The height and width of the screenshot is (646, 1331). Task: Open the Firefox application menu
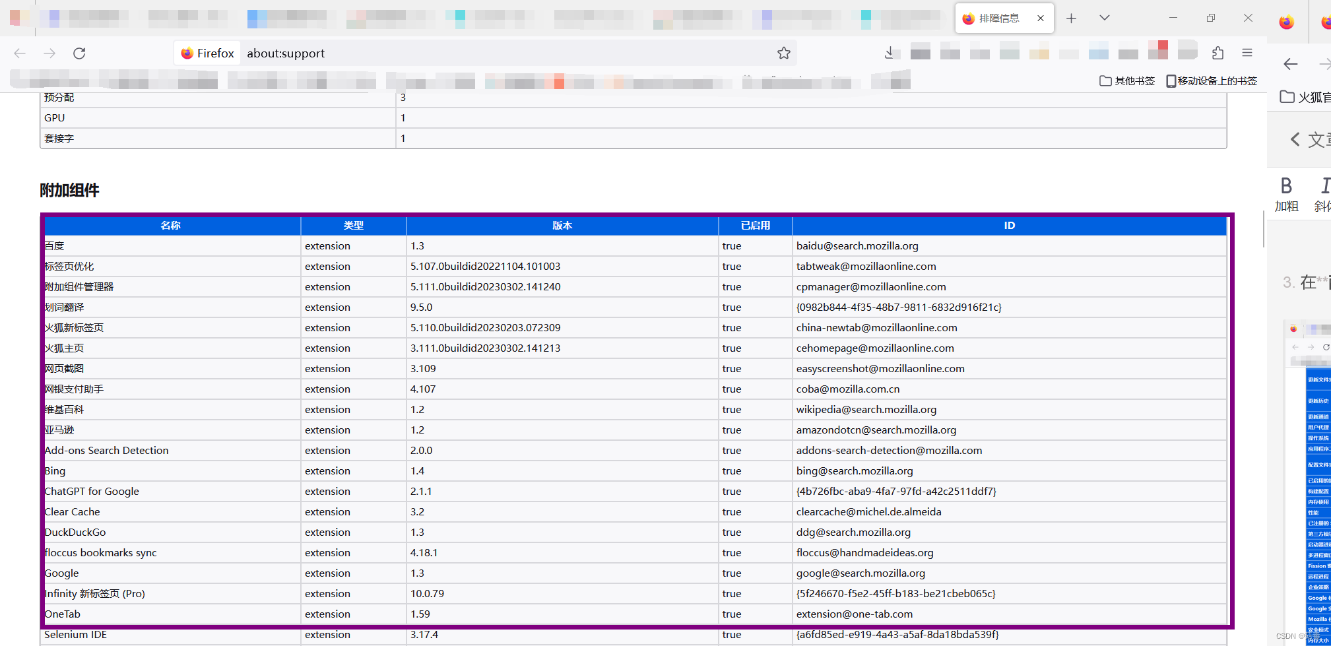1247,53
